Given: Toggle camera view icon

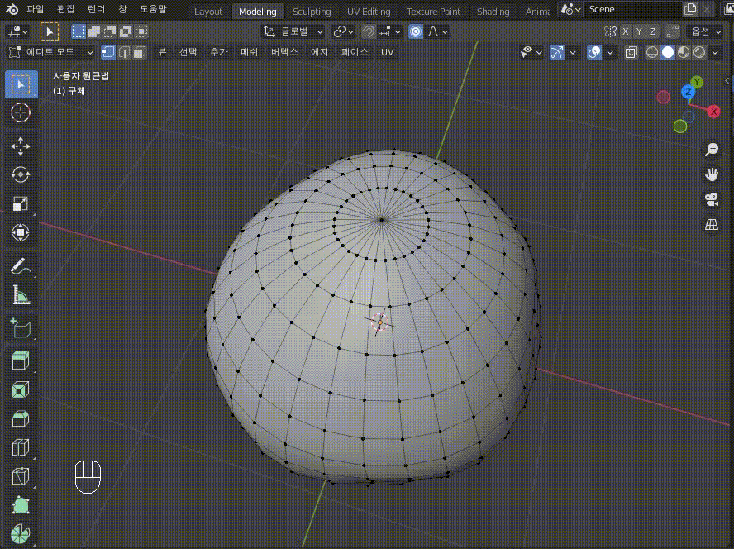Looking at the screenshot, I should click(x=712, y=199).
